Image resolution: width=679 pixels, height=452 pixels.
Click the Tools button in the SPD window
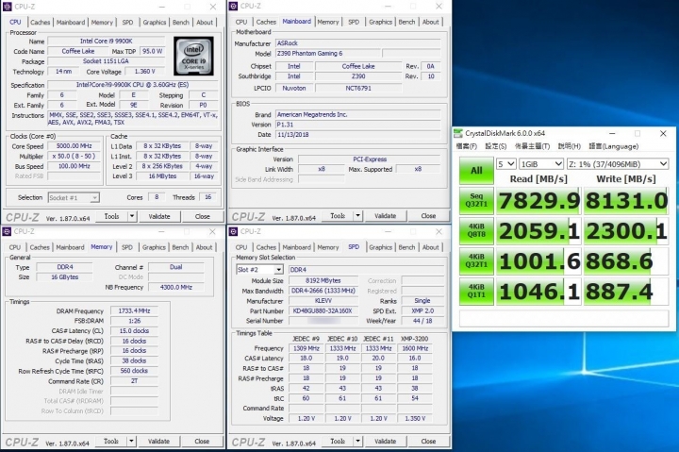click(338, 441)
